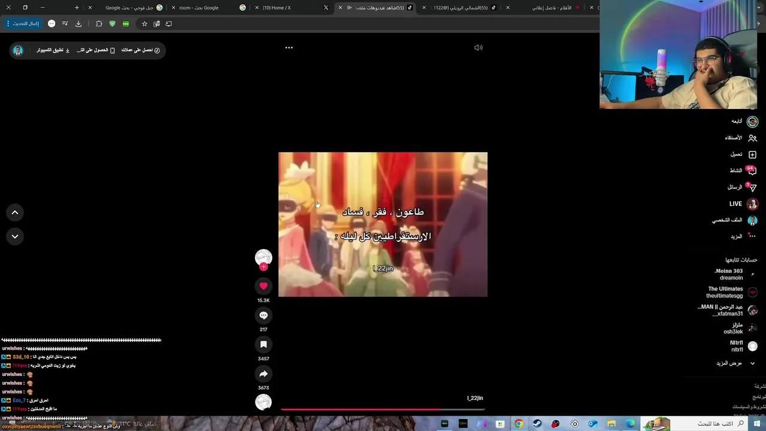Click the desktop app (تطبيق الكمبيوتر) download button

(53, 50)
